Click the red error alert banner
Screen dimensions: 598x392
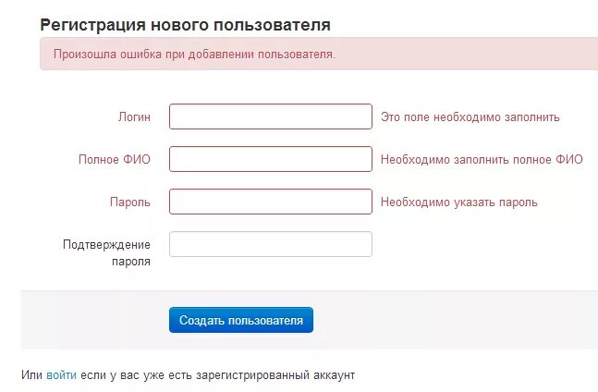pyautogui.click(x=319, y=54)
